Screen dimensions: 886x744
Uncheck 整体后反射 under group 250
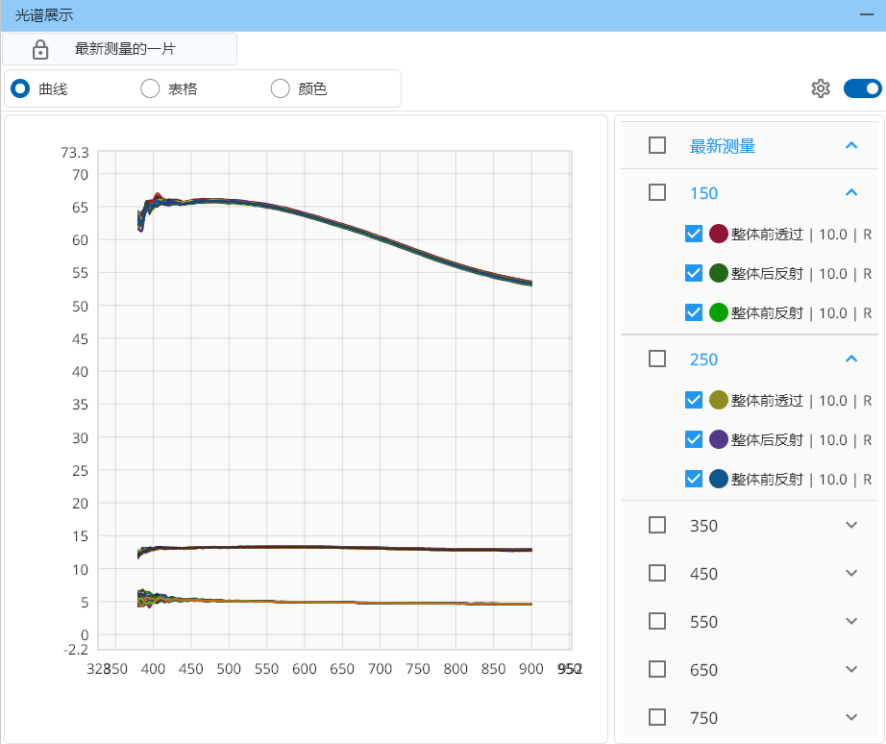point(694,439)
